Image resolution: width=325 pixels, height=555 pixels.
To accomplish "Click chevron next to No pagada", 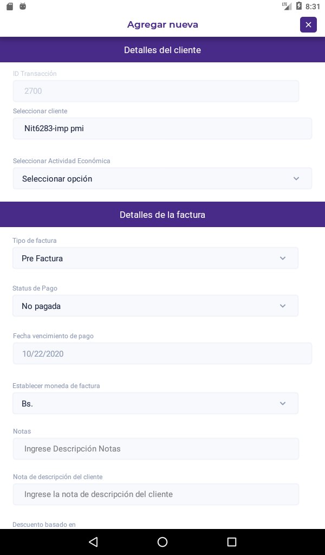I will (283, 306).
